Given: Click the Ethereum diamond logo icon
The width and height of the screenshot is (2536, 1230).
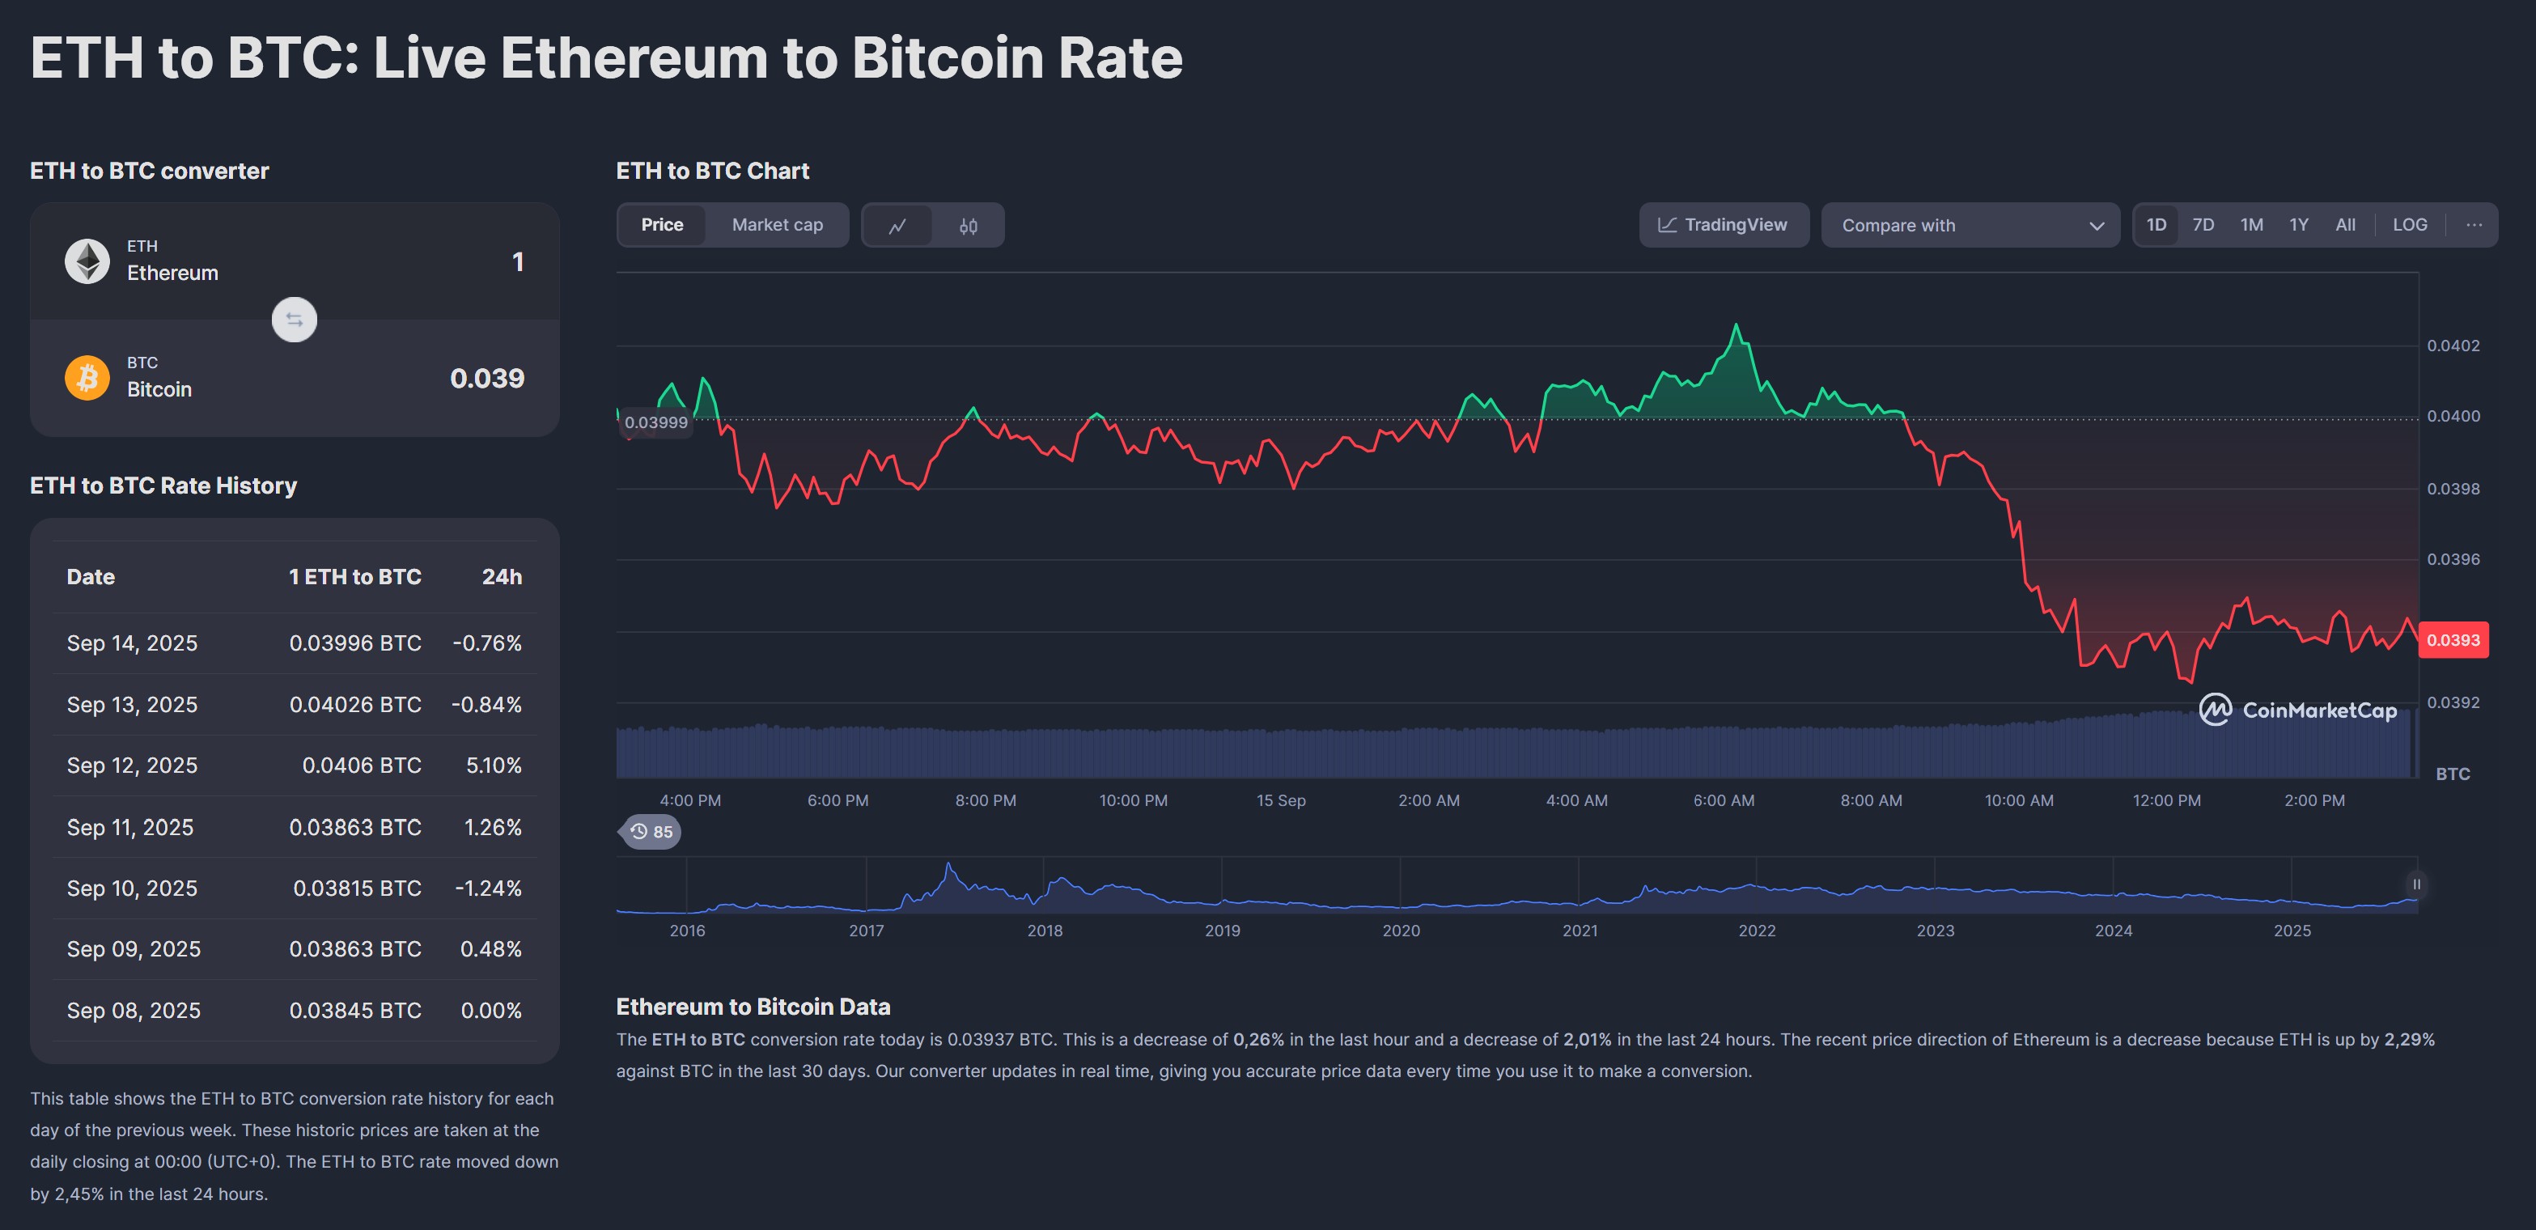Looking at the screenshot, I should click(x=87, y=261).
